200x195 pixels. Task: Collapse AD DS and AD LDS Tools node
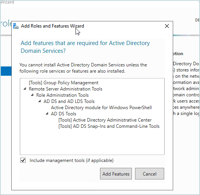[x=40, y=101]
